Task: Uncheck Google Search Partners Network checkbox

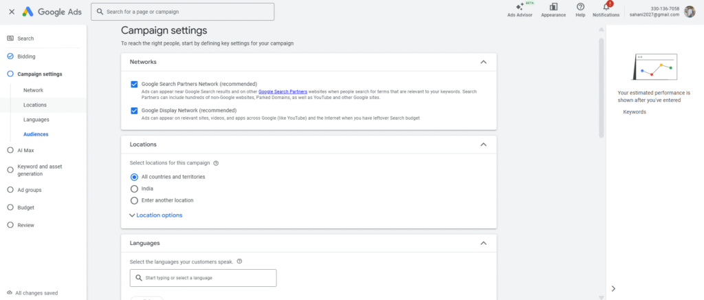Action: [134, 84]
